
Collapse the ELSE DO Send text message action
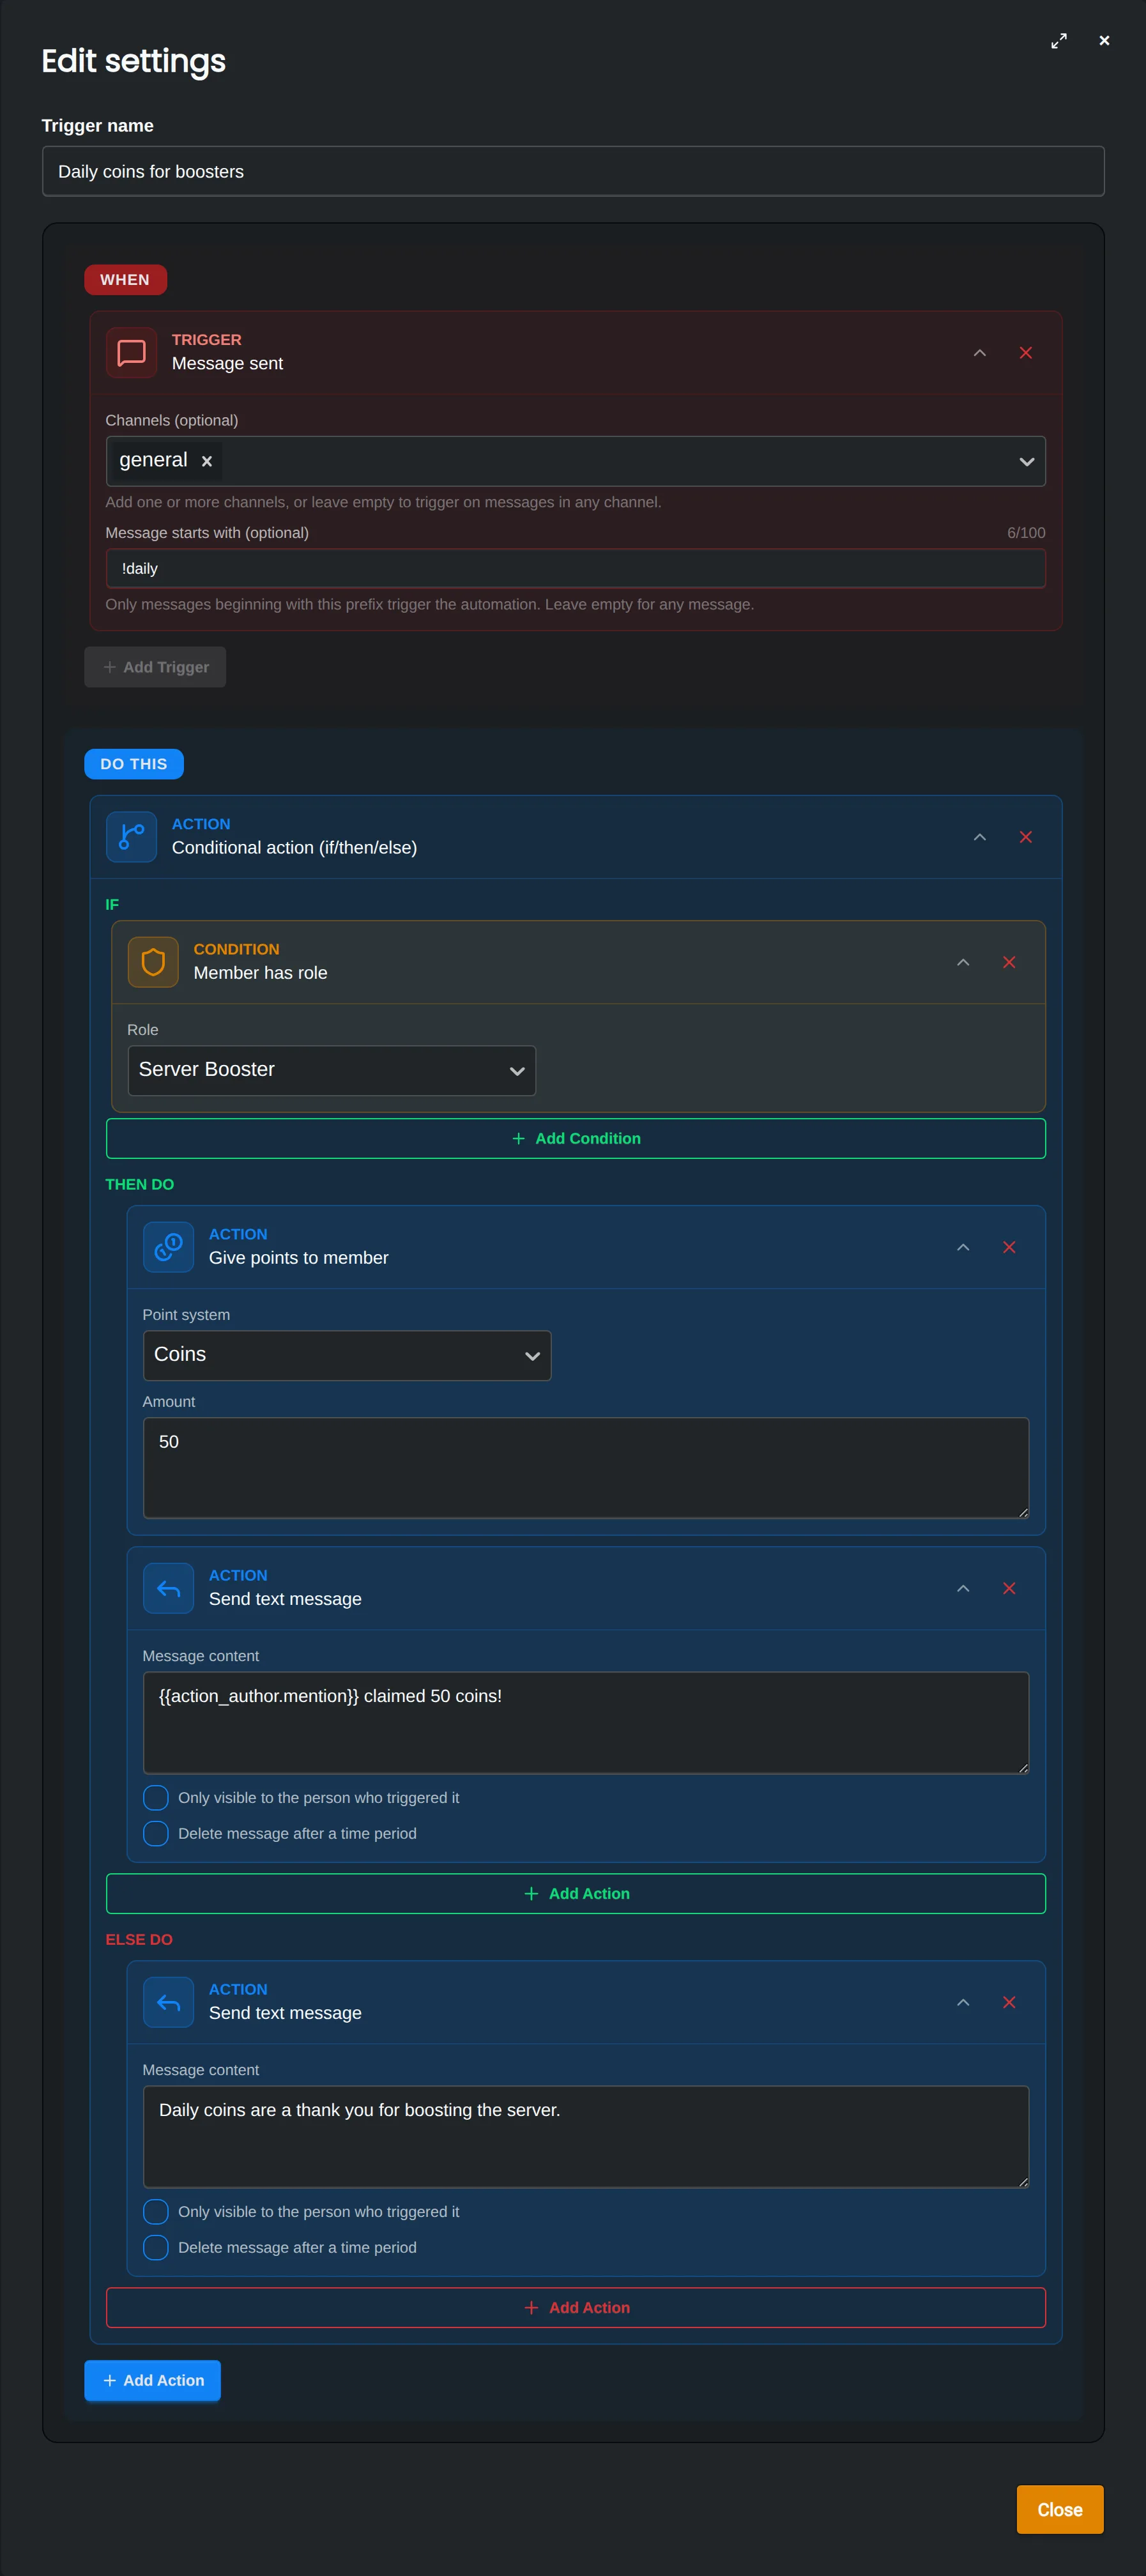[x=963, y=2002]
